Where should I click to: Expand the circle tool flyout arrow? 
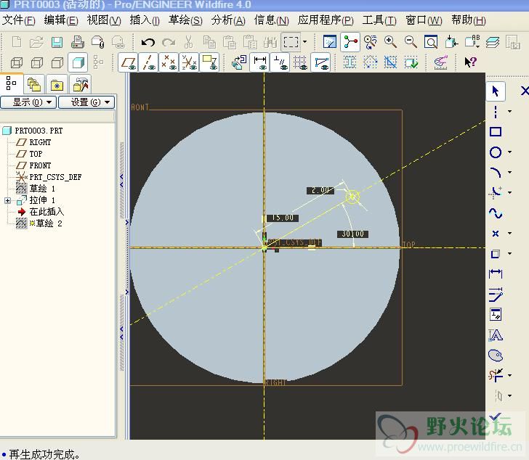[510, 152]
